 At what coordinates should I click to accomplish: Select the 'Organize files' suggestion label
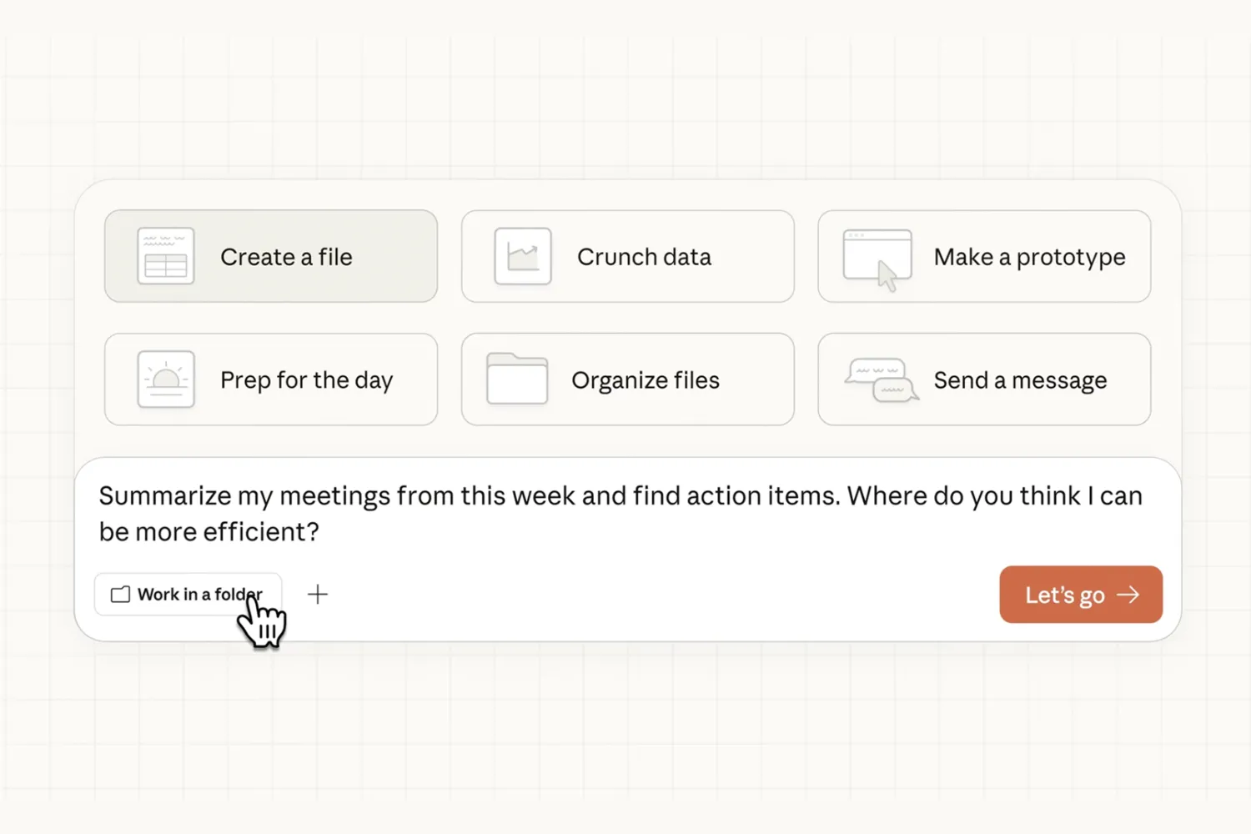tap(645, 380)
